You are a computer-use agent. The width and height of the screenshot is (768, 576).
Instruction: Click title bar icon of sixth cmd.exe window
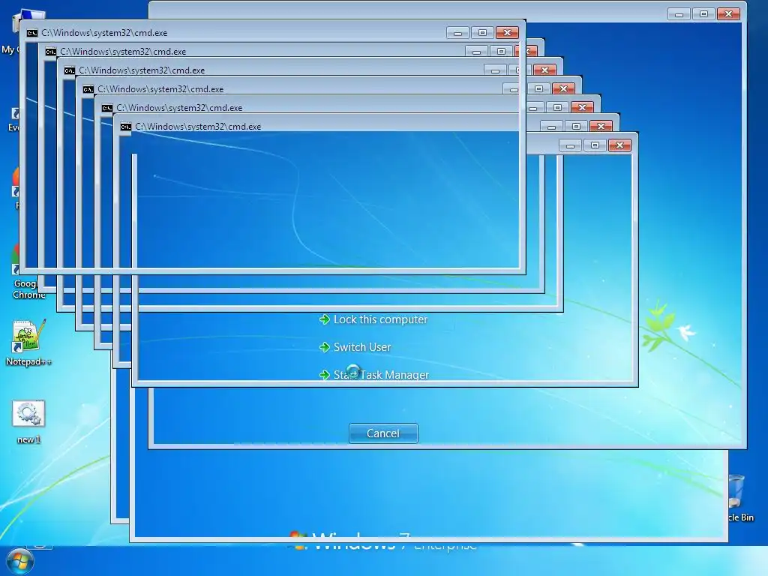pyautogui.click(x=126, y=127)
